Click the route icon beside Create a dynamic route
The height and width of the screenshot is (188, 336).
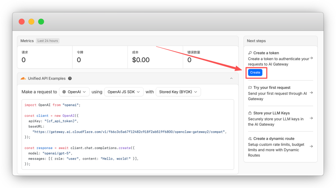[x=250, y=139]
